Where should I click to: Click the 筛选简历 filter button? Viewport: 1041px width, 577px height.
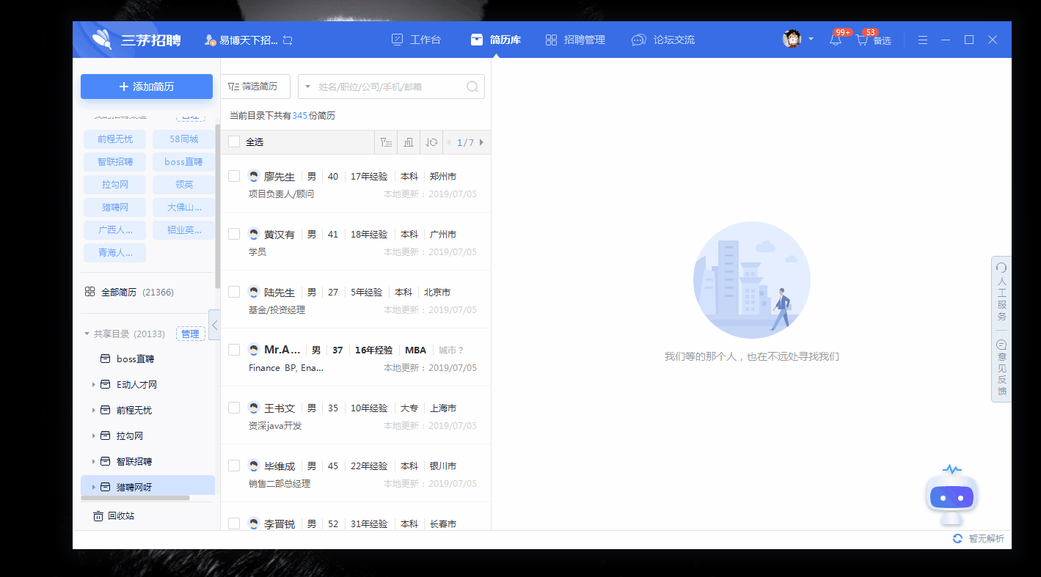click(x=254, y=87)
